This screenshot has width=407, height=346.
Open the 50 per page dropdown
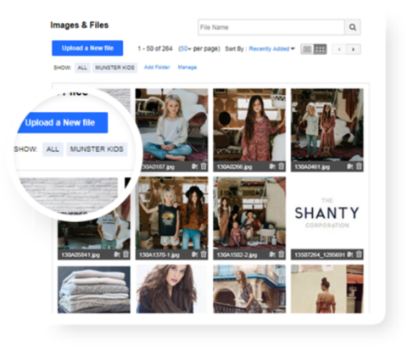pos(186,49)
